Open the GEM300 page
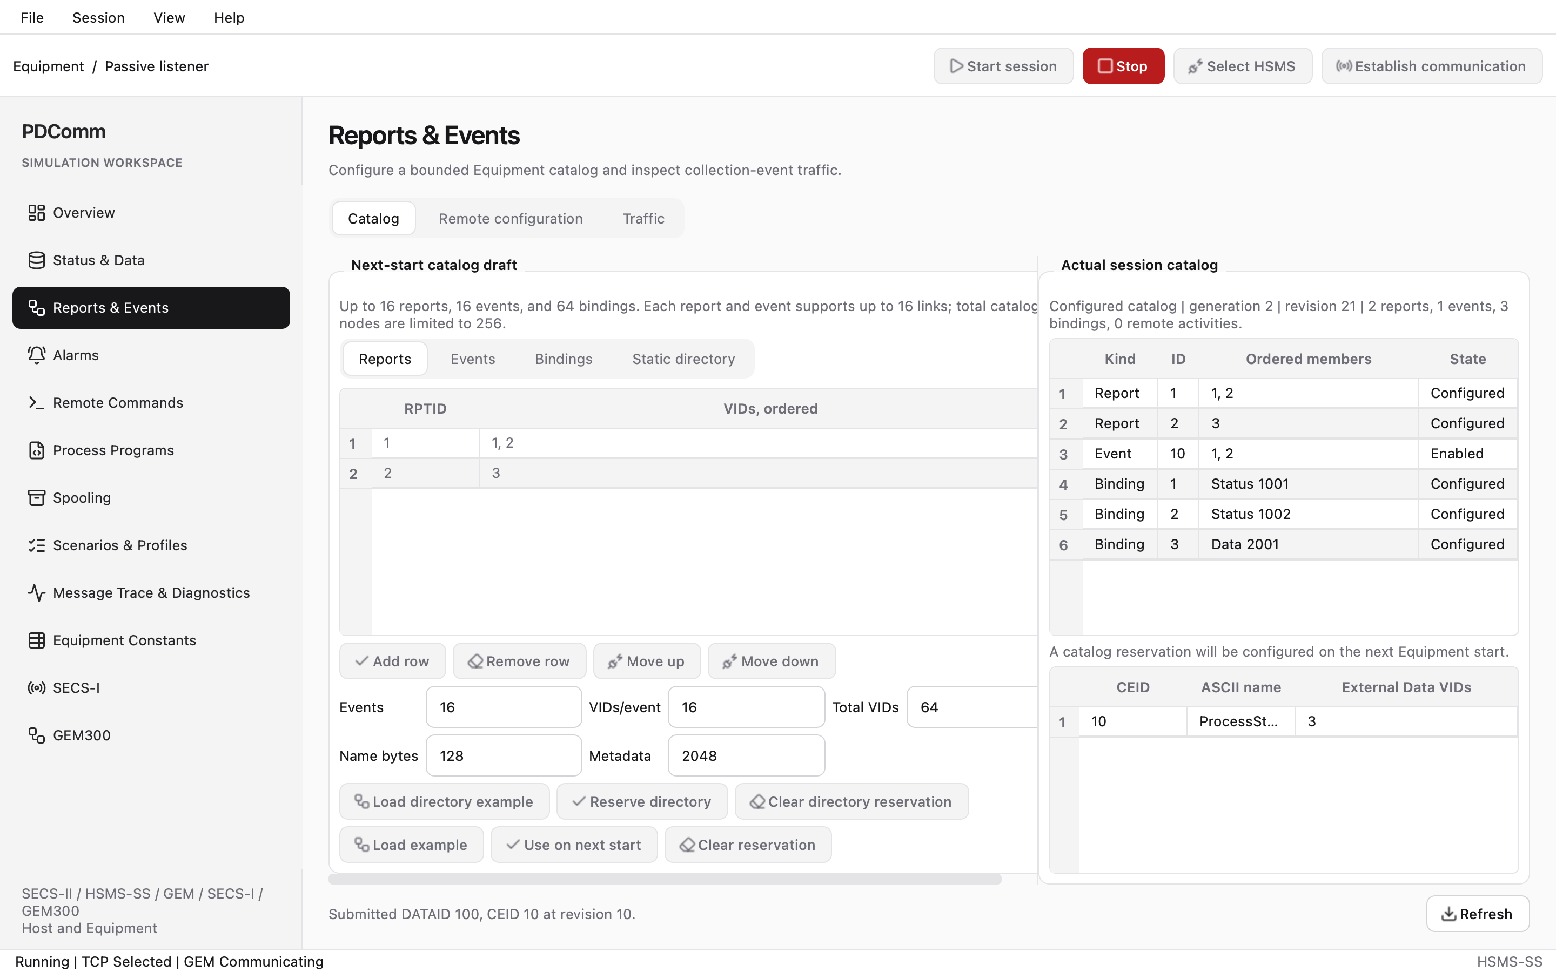 pos(151,736)
